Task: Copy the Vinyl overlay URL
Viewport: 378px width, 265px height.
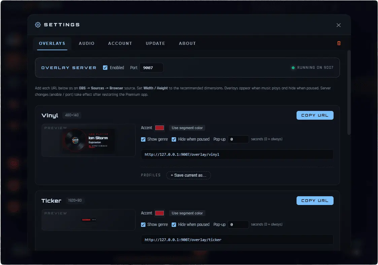Action: (315, 115)
